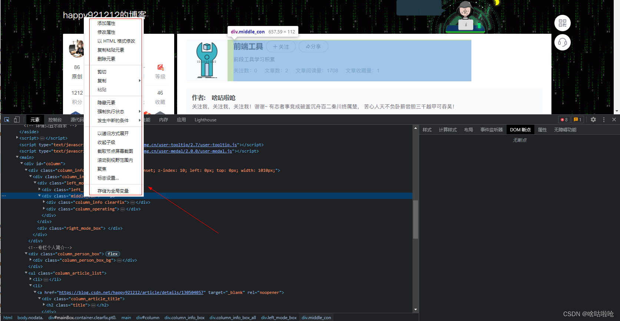Screen dimensions: 620x321
Task: Select div.middle_con in the breadcrumb bar
Action: pyautogui.click(x=316, y=318)
